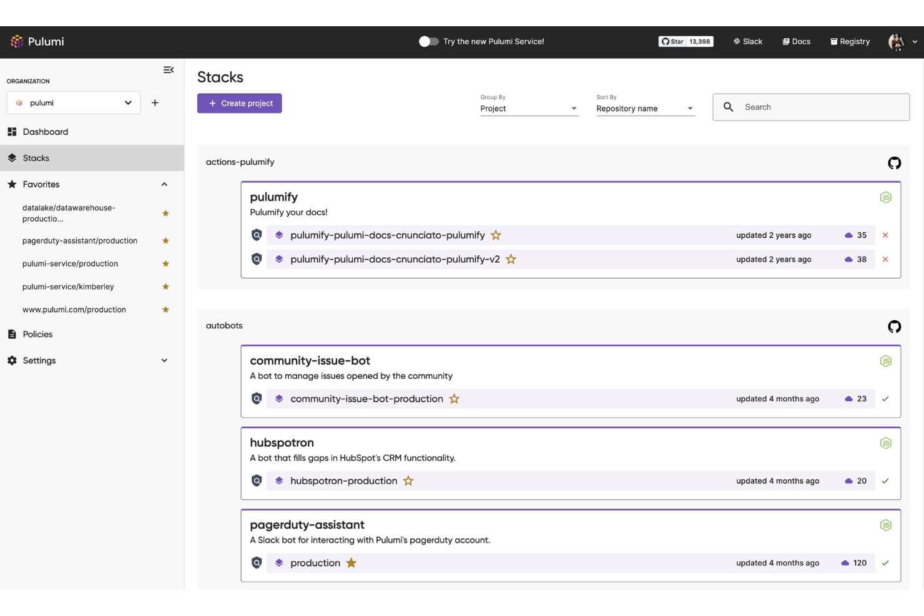Click shield icon beside pulumify-pulumi-docs-cnunciato-pulumify
The image size is (924, 616).
pyautogui.click(x=257, y=235)
